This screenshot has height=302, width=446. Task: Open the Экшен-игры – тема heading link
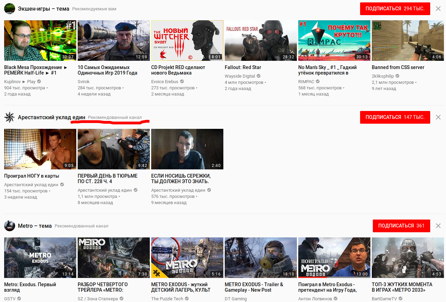coord(44,9)
